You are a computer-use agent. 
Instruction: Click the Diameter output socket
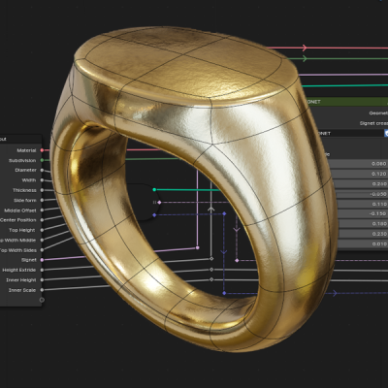42,170
